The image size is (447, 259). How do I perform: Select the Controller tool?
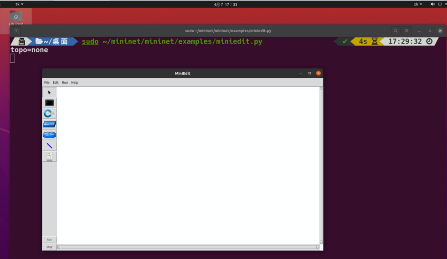coord(49,157)
